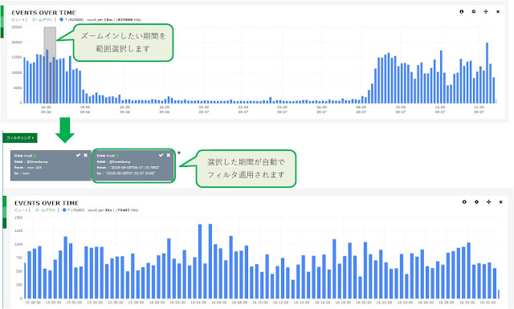The width and height of the screenshot is (514, 309).
Task: Click gray selected range in top histogram
Action: (50, 65)
